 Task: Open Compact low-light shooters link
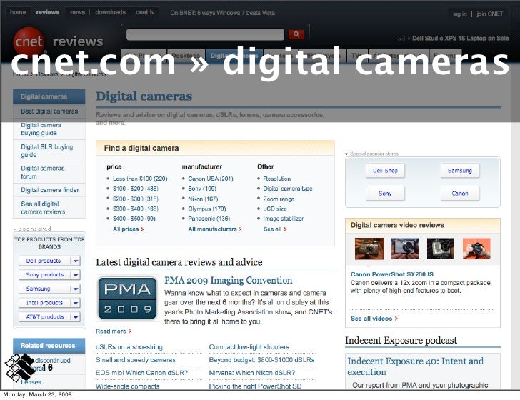coord(249,347)
